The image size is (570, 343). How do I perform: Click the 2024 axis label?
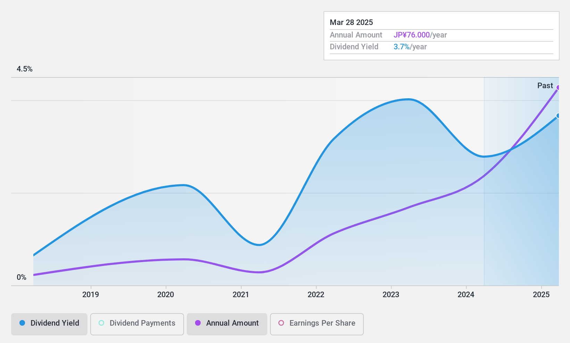466,295
